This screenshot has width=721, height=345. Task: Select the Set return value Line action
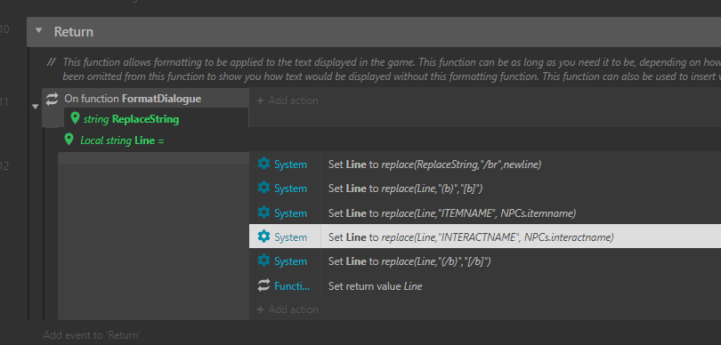[x=376, y=286]
